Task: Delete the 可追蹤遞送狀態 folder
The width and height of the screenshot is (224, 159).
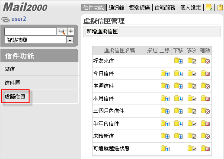Action: click(x=205, y=148)
